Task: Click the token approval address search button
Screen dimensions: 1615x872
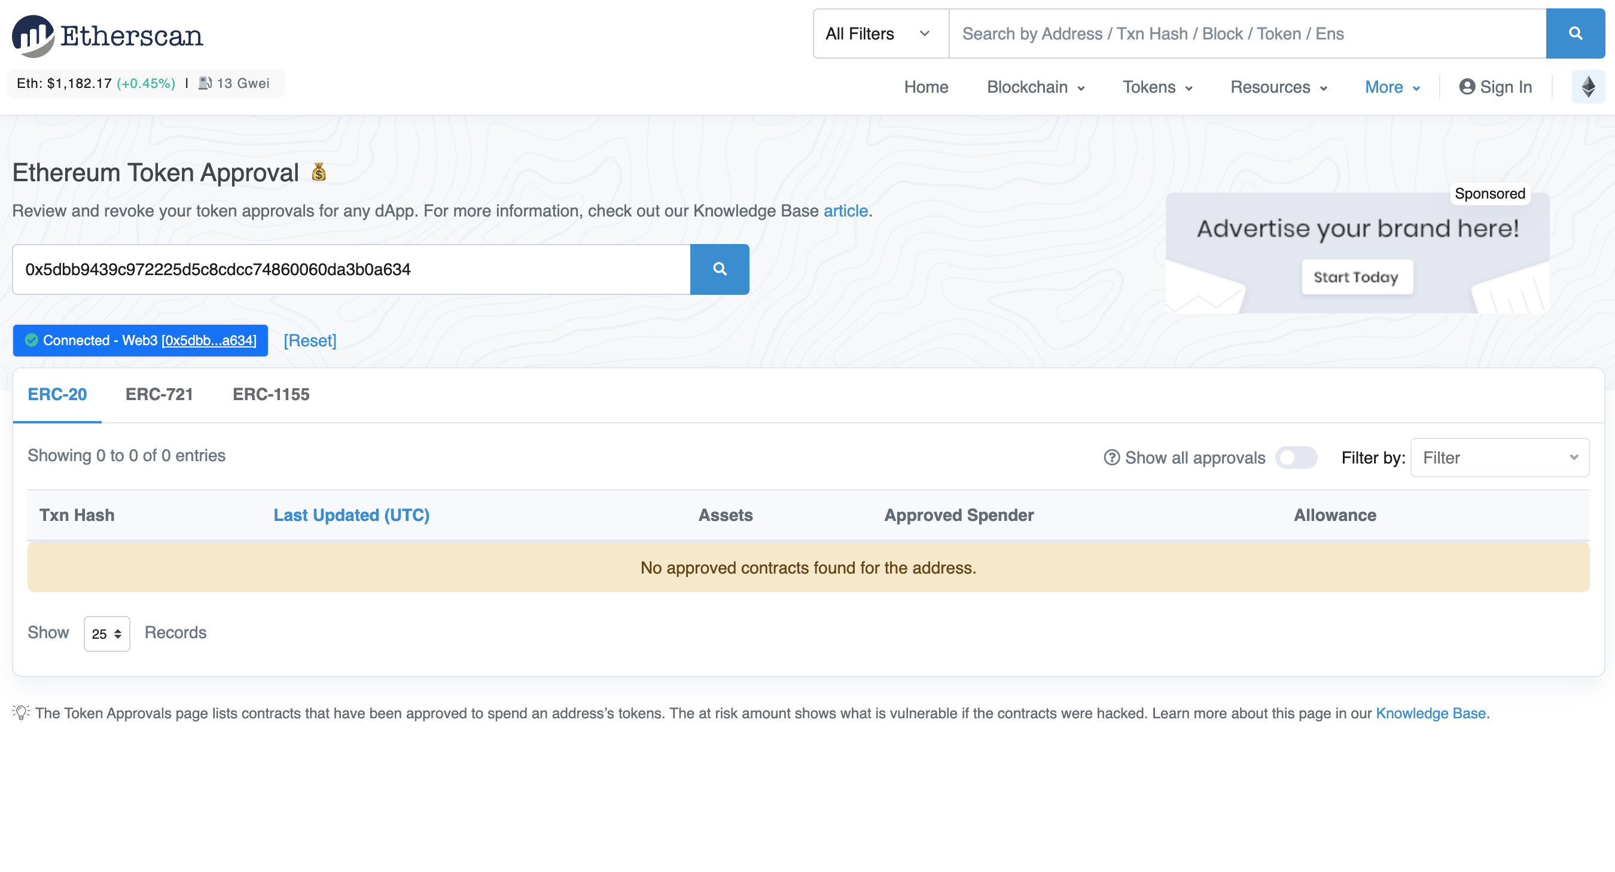Action: tap(719, 270)
